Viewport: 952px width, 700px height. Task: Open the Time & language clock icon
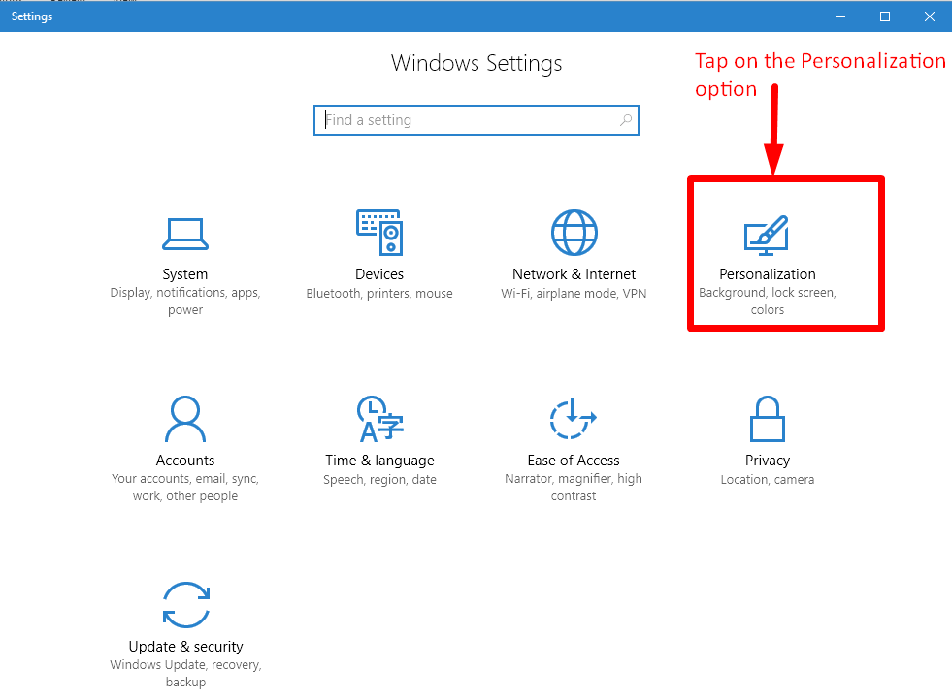379,419
